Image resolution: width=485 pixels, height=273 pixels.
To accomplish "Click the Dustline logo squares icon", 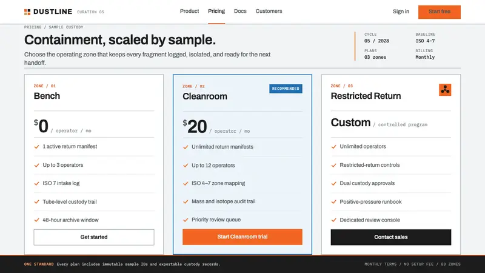I will [27, 12].
